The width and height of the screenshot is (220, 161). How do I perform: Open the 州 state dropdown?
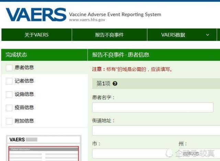pos(199,153)
